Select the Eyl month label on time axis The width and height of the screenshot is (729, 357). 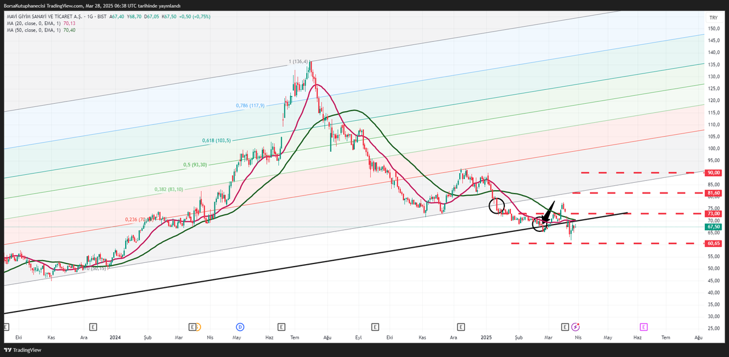coord(358,336)
